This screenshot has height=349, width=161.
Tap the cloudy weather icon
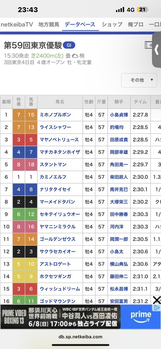(75, 56)
